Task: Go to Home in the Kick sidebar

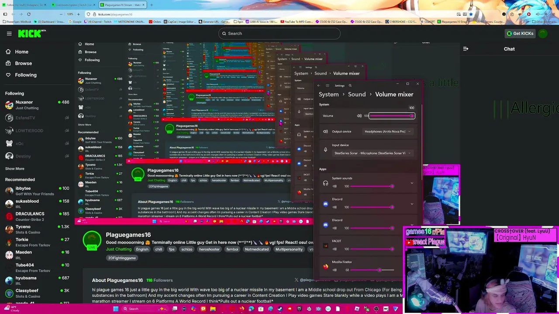Action: [21, 51]
